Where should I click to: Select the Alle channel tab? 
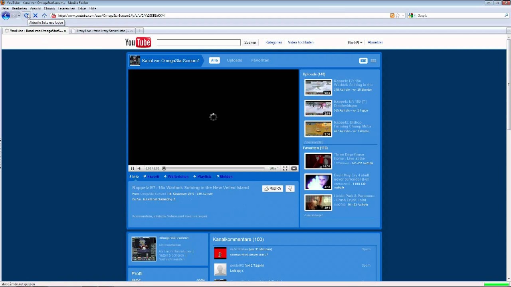coord(214,60)
